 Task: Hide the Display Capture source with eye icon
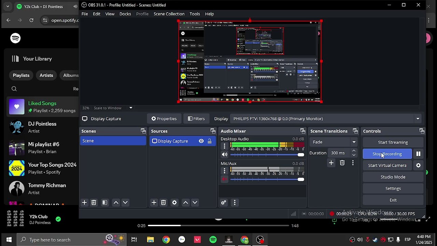(x=201, y=141)
